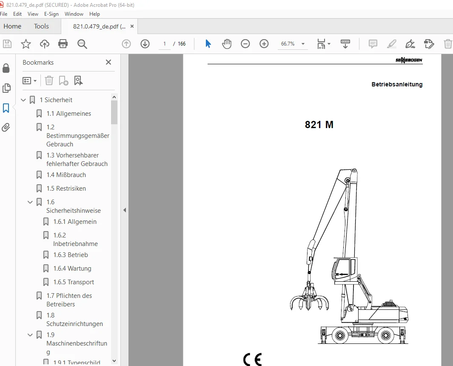The width and height of the screenshot is (453, 366).
Task: Open the zoom level dropdown arrow
Action: click(303, 44)
